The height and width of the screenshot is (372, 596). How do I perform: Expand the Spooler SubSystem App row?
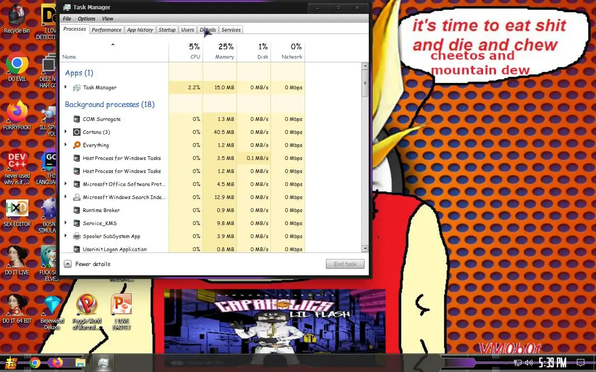pyautogui.click(x=66, y=236)
